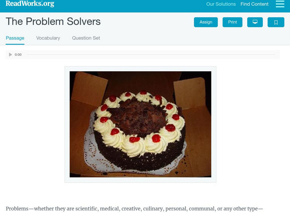Switch to the Question Set tab
Image resolution: width=290 pixels, height=213 pixels.
pos(86,38)
